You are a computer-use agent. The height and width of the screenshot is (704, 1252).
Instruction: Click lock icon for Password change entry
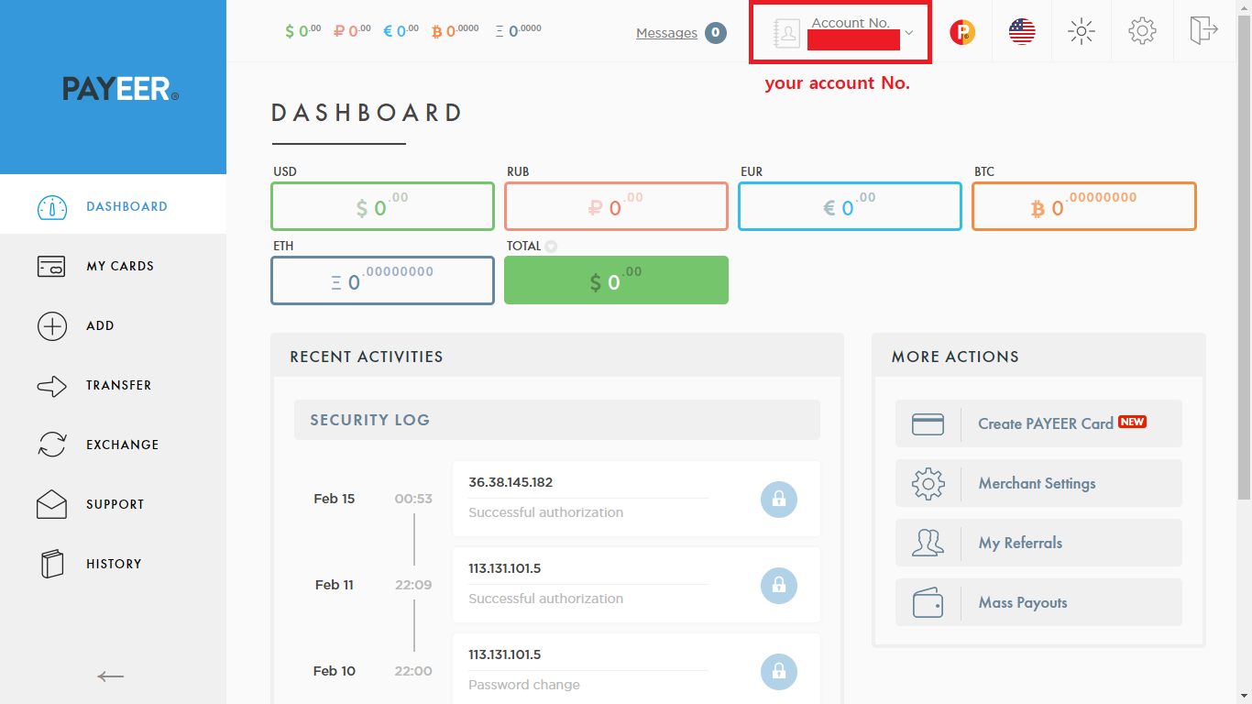(x=778, y=671)
